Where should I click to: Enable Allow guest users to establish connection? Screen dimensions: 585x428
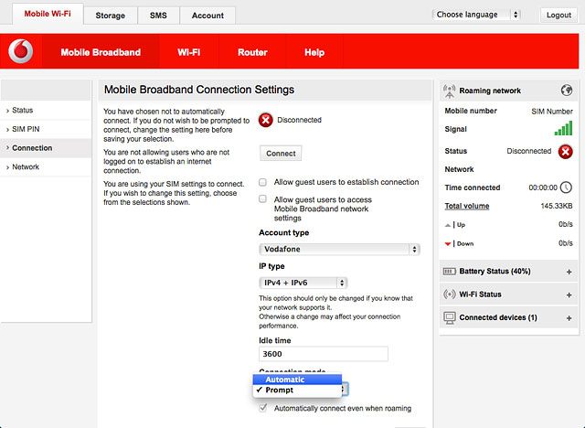(262, 182)
